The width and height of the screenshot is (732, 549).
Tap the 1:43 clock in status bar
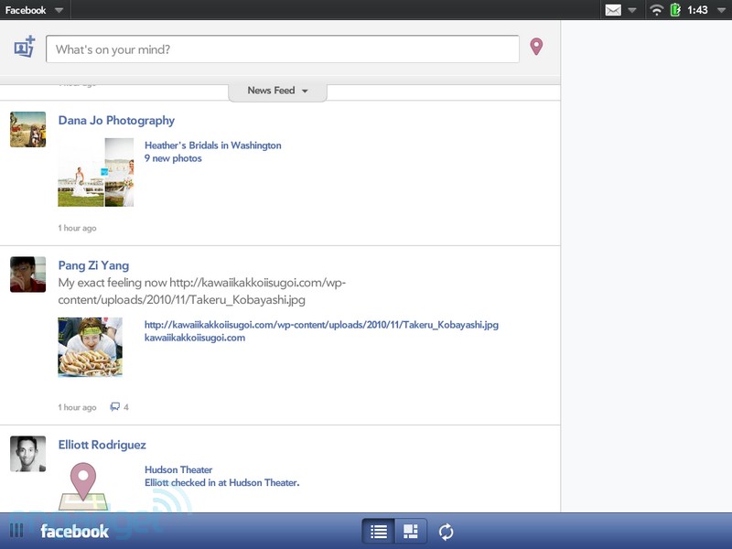tap(697, 10)
